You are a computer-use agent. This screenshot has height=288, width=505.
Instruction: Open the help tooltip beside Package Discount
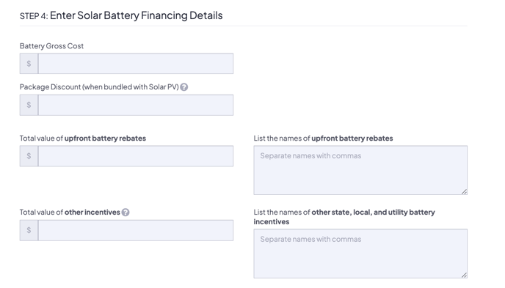pos(184,87)
